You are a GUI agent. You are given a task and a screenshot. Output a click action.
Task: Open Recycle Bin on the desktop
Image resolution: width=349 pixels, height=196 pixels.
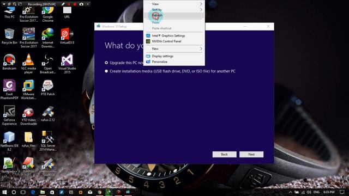9,36
